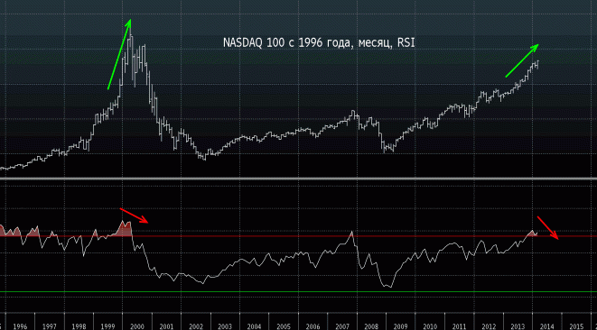Select the 2001 year label on the axis

[166, 326]
